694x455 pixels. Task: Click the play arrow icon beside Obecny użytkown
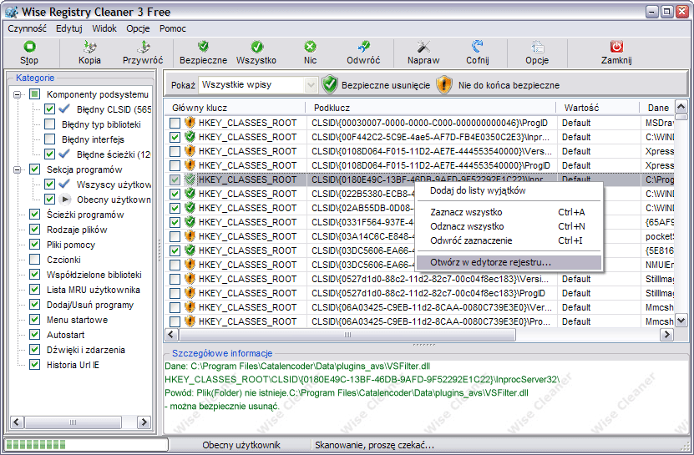coord(65,200)
